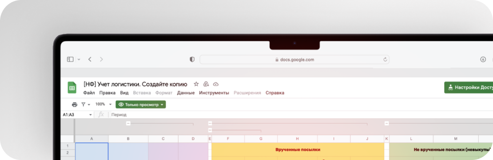The image size is (493, 160).
Task: Click the document title Учет логистики
Action: [135, 84]
